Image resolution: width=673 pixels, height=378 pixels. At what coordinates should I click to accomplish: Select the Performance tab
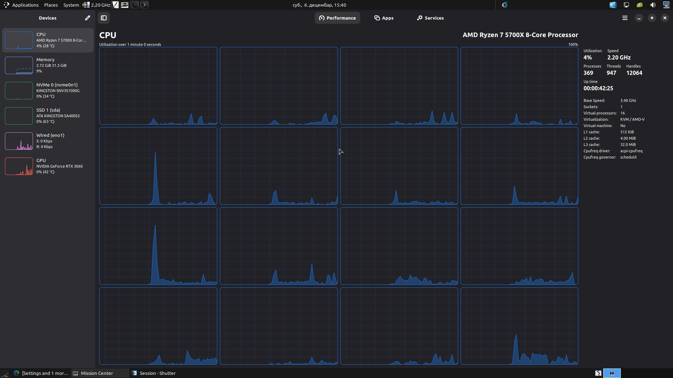337,18
